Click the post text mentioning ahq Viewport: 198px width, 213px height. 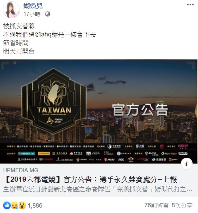coord(49,35)
